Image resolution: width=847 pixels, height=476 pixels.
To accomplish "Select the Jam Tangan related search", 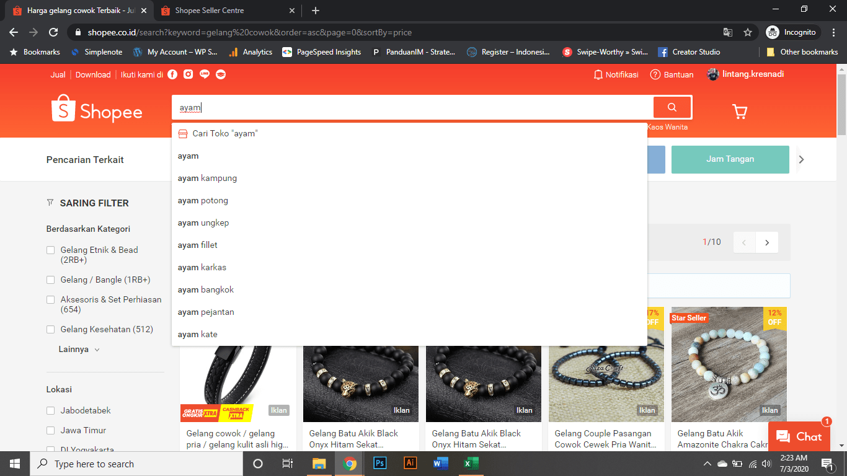I will pyautogui.click(x=730, y=159).
